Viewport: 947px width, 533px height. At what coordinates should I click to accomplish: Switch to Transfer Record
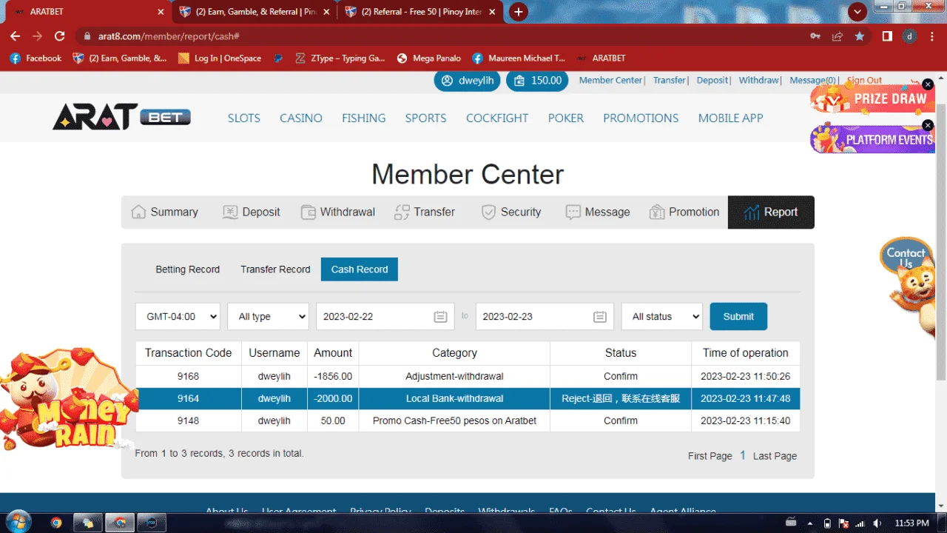click(275, 269)
